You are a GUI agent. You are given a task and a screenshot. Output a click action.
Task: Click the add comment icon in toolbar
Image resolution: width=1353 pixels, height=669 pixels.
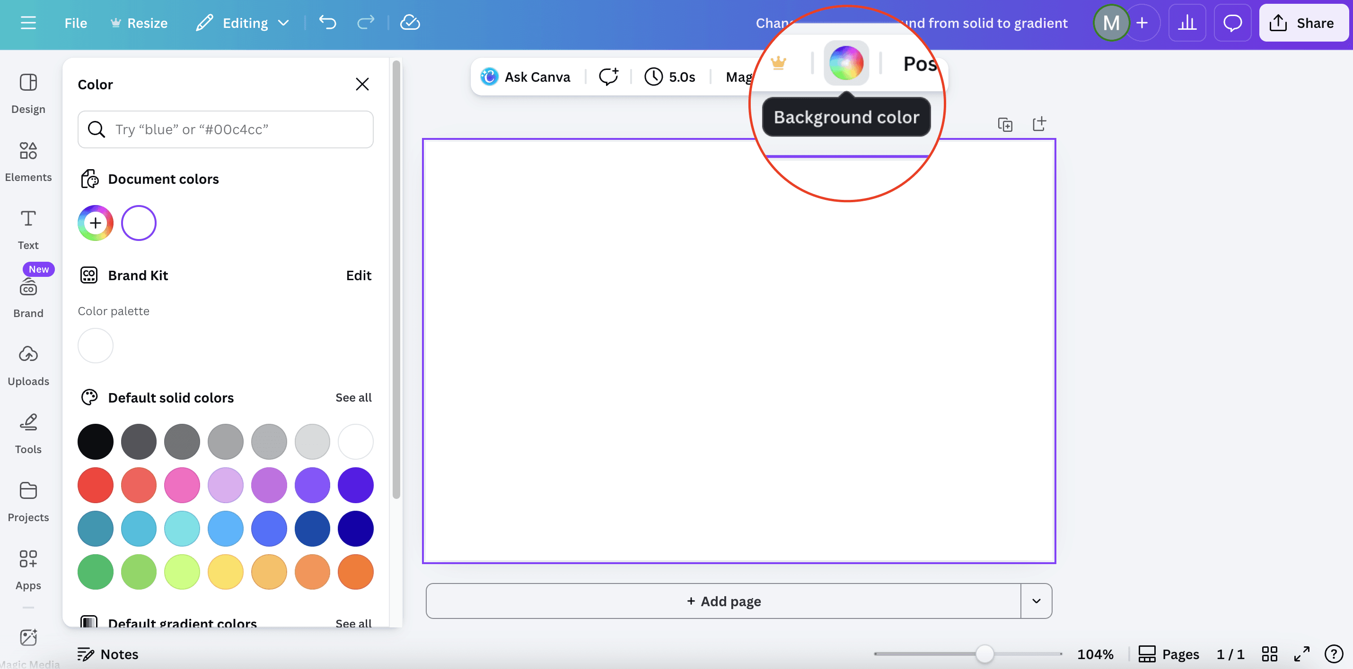tap(608, 77)
